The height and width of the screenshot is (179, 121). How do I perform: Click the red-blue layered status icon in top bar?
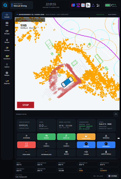pyautogui.click(x=73, y=5)
